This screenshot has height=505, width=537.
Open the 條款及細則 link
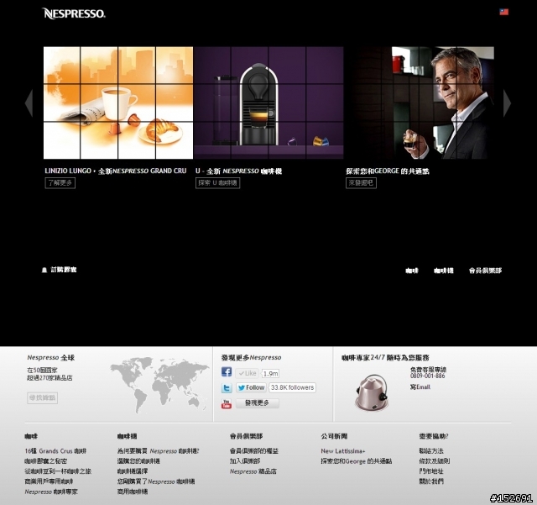tap(435, 461)
